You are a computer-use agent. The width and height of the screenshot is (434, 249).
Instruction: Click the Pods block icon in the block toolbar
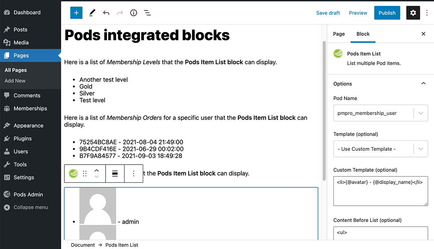(x=73, y=173)
